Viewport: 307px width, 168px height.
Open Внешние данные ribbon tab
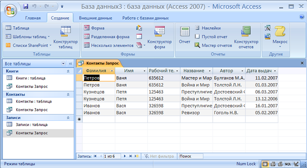pos(95,18)
